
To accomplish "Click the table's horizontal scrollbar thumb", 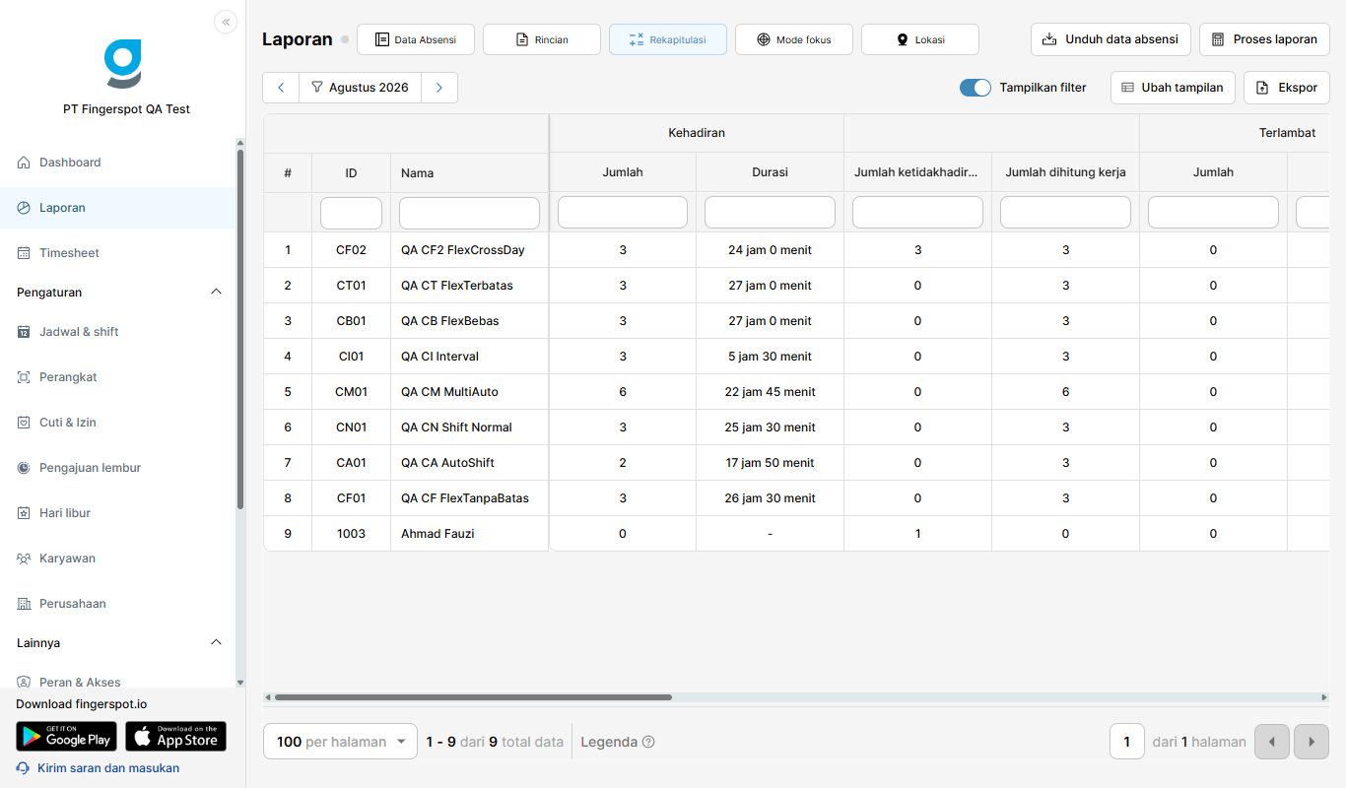I will pyautogui.click(x=473, y=697).
